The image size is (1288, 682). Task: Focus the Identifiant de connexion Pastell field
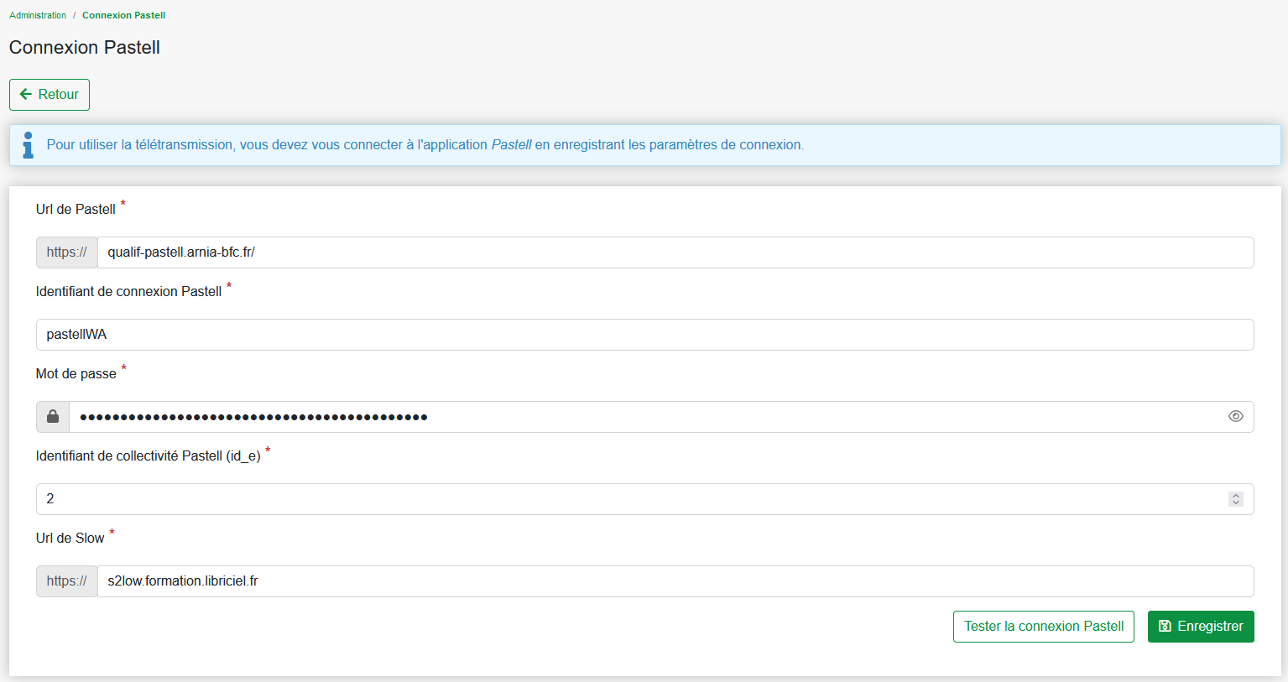coord(644,335)
